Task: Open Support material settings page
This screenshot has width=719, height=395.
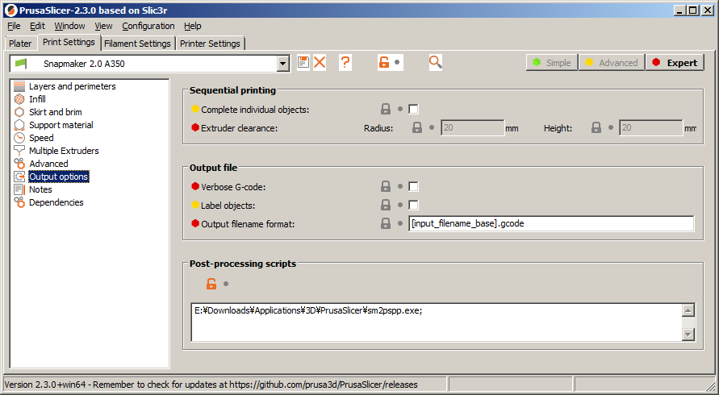Action: [61, 125]
